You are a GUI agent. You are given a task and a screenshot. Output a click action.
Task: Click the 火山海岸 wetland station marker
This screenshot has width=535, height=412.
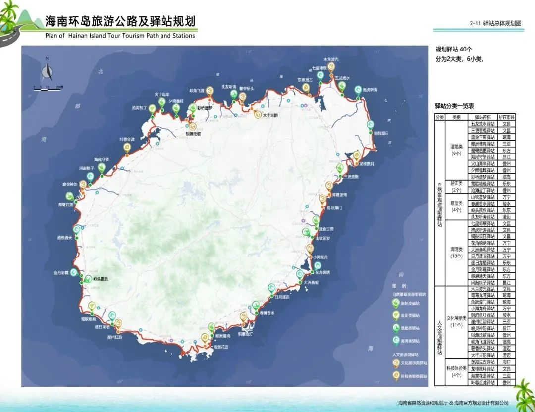[161, 102]
